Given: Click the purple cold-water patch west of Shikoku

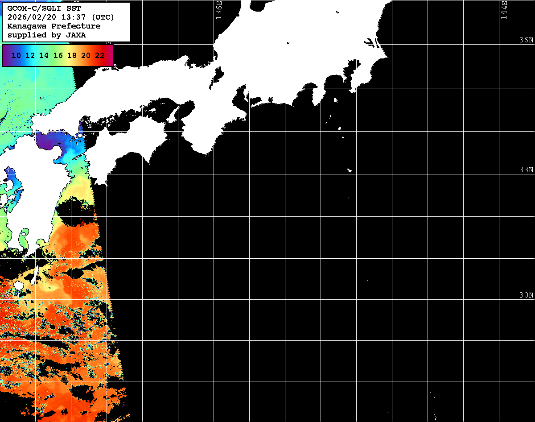Looking at the screenshot, I should tap(49, 141).
